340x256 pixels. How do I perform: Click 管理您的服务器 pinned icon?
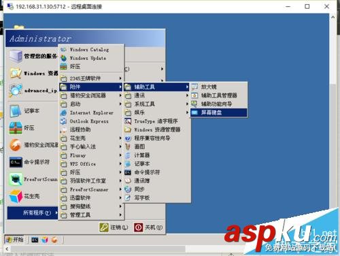tap(16, 56)
